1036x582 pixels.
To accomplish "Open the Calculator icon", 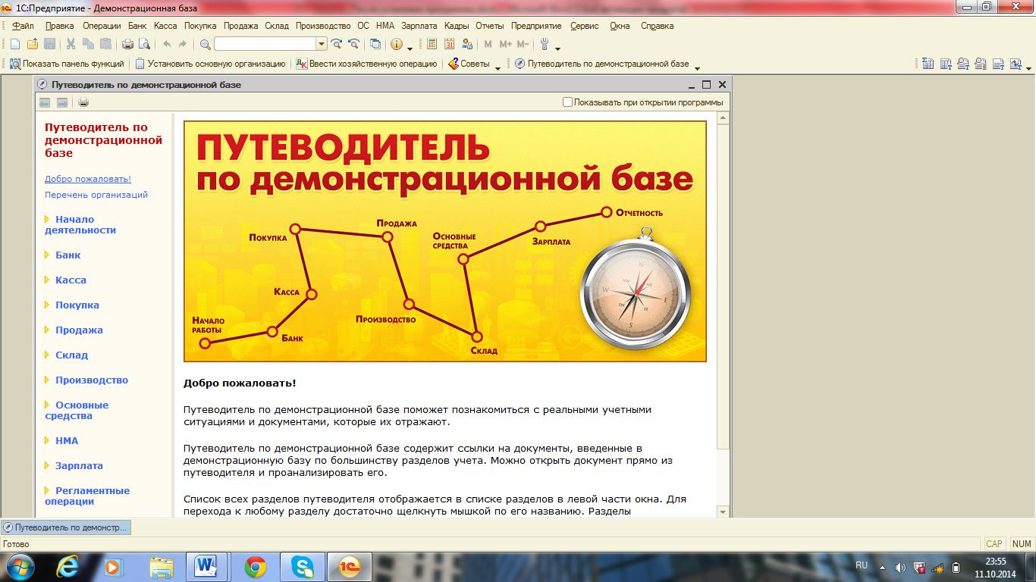I will click(x=432, y=44).
